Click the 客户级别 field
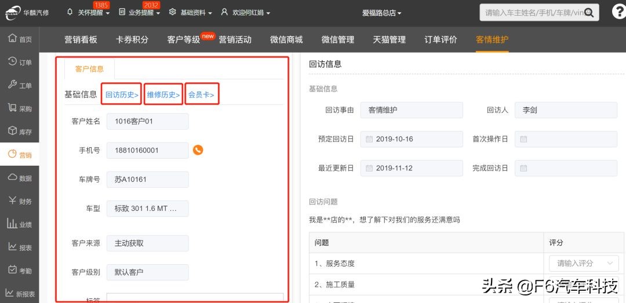This screenshot has height=303, width=626. pos(147,272)
